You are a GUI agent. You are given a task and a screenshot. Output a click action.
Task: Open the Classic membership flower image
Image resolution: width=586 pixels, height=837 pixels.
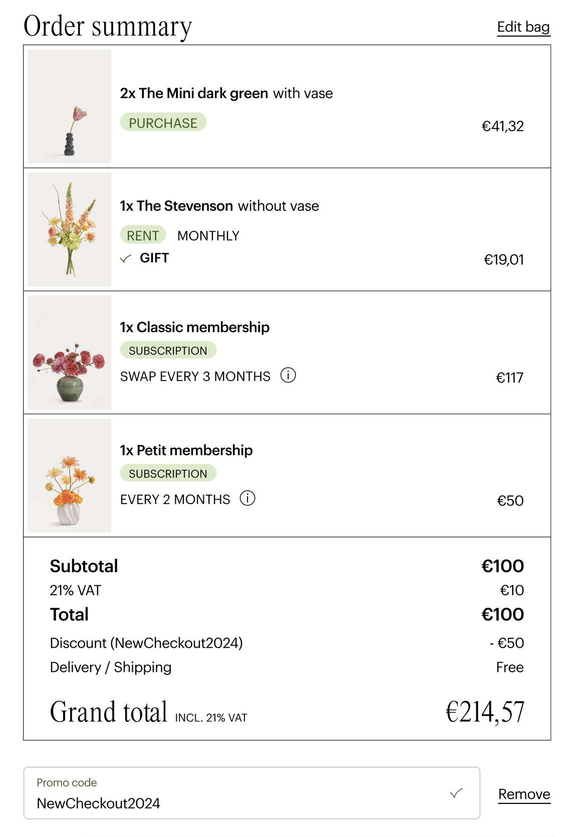tap(70, 352)
